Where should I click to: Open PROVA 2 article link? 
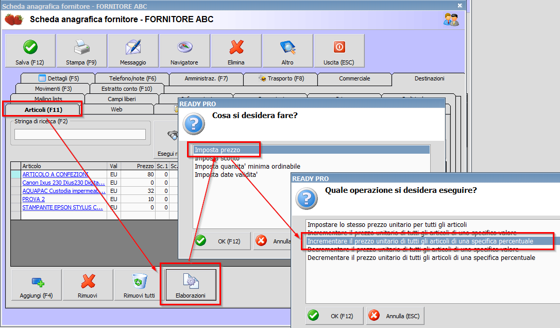(33, 199)
